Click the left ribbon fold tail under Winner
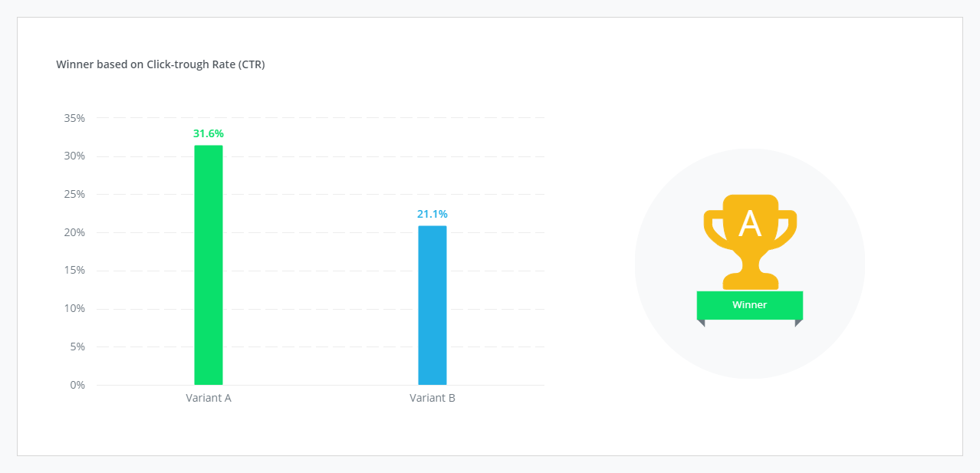The width and height of the screenshot is (980, 473). click(701, 324)
